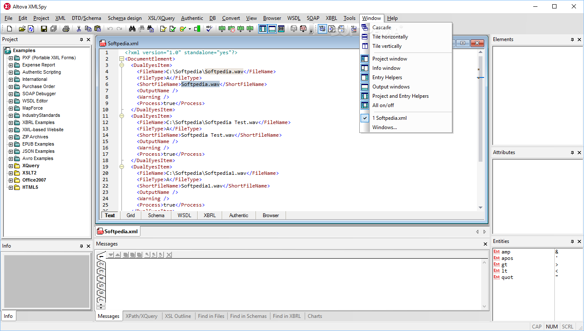Image resolution: width=584 pixels, height=331 pixels.
Task: Click next document tab arrow
Action: (x=485, y=232)
